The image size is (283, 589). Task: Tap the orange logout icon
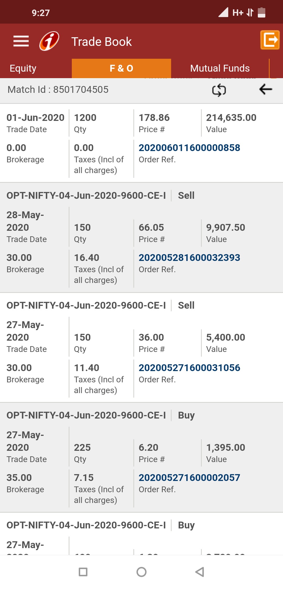[x=270, y=40]
